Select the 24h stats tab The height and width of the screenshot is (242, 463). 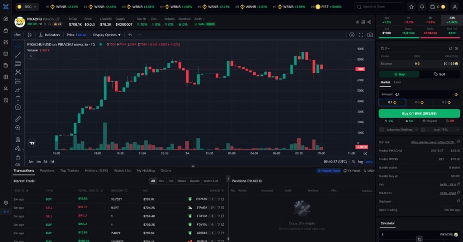coord(452,20)
